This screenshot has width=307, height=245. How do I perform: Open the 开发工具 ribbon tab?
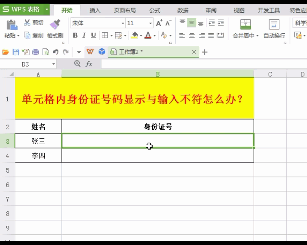[x=269, y=10]
